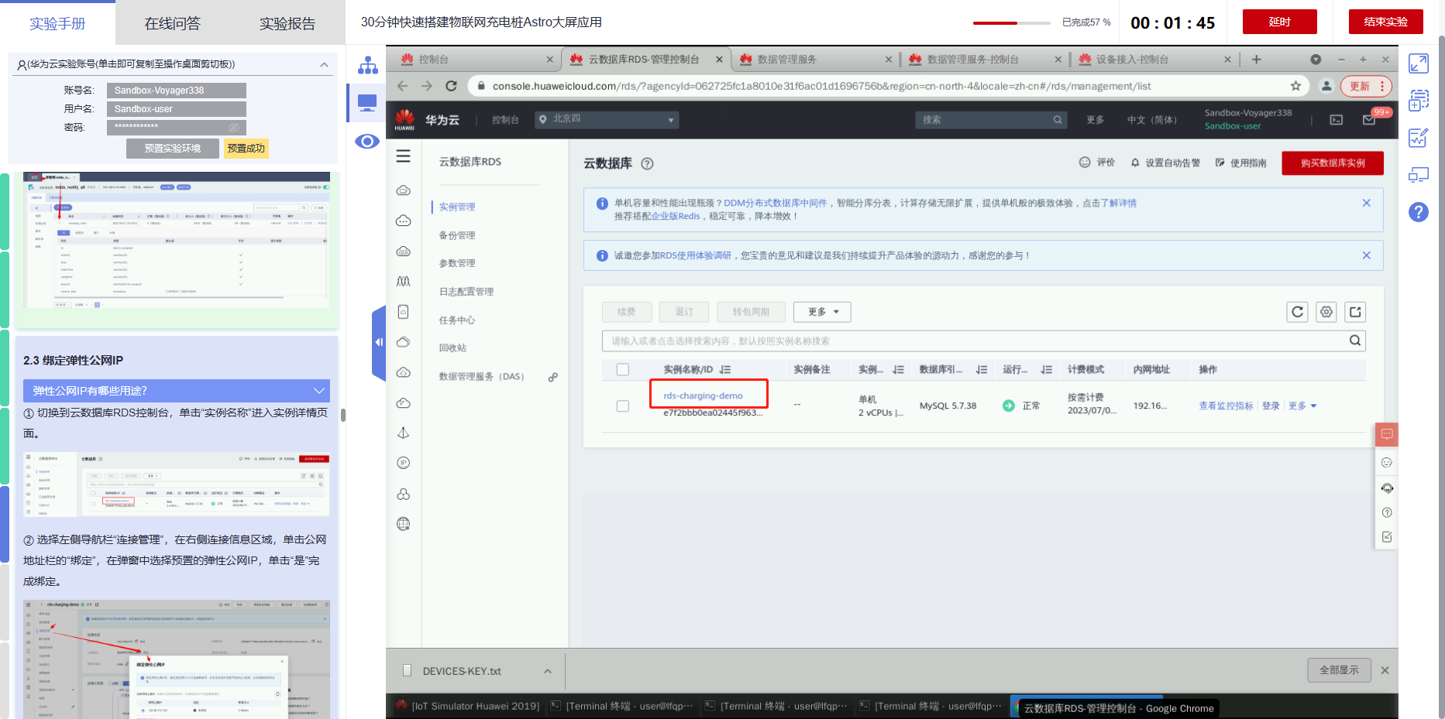Click the 购买数据库实例 button
Viewport: 1445px width, 719px height.
[x=1333, y=163]
